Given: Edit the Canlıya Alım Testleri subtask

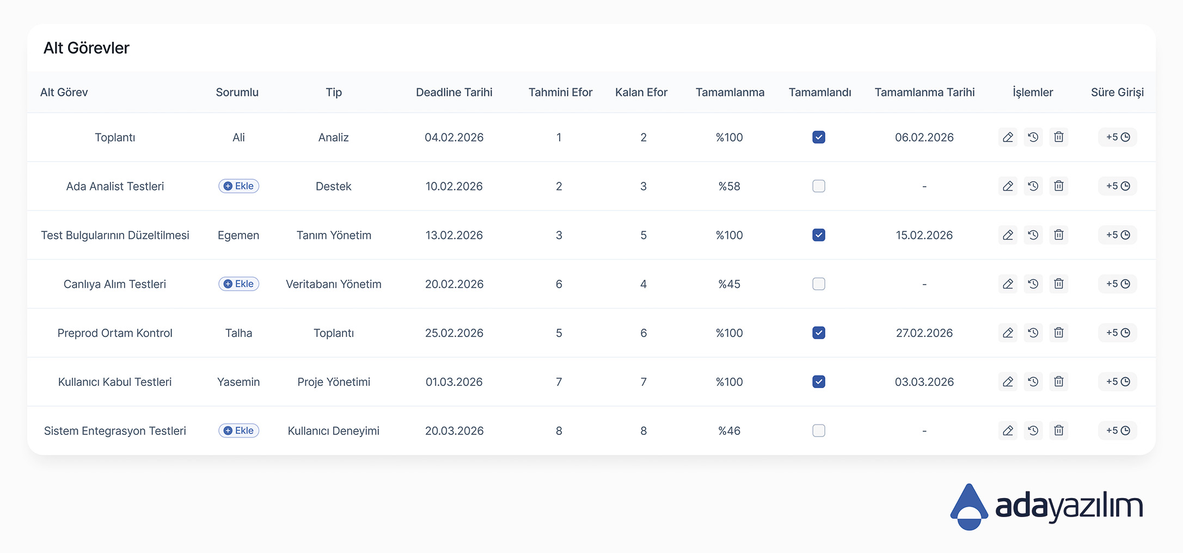Looking at the screenshot, I should click(x=1008, y=284).
